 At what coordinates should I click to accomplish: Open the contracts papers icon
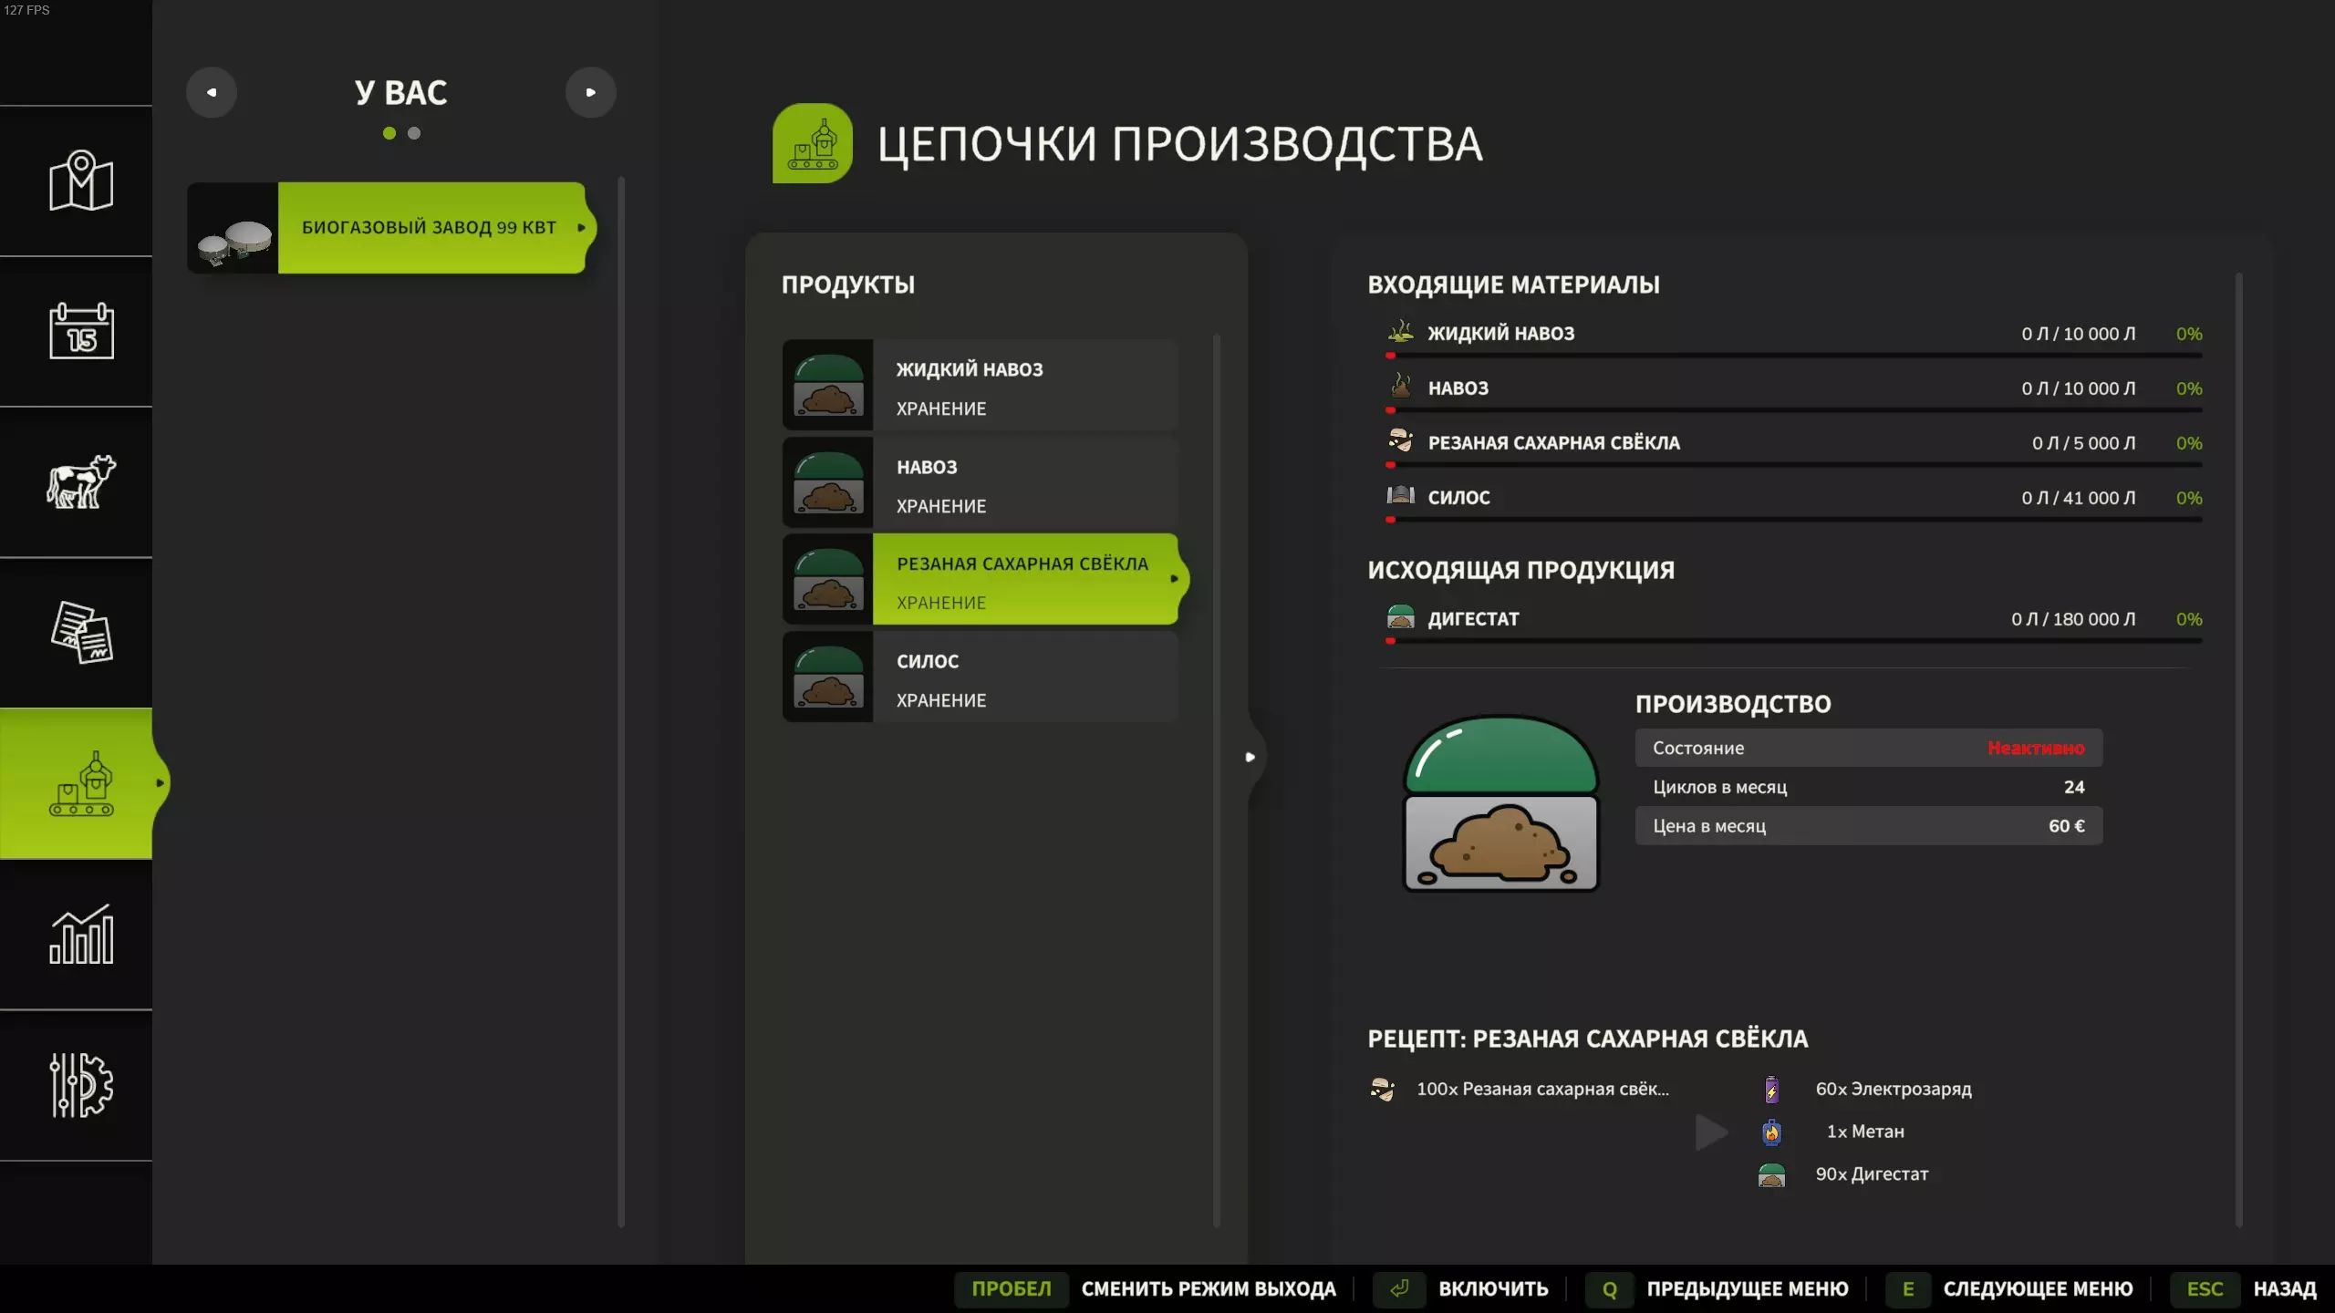coord(80,632)
